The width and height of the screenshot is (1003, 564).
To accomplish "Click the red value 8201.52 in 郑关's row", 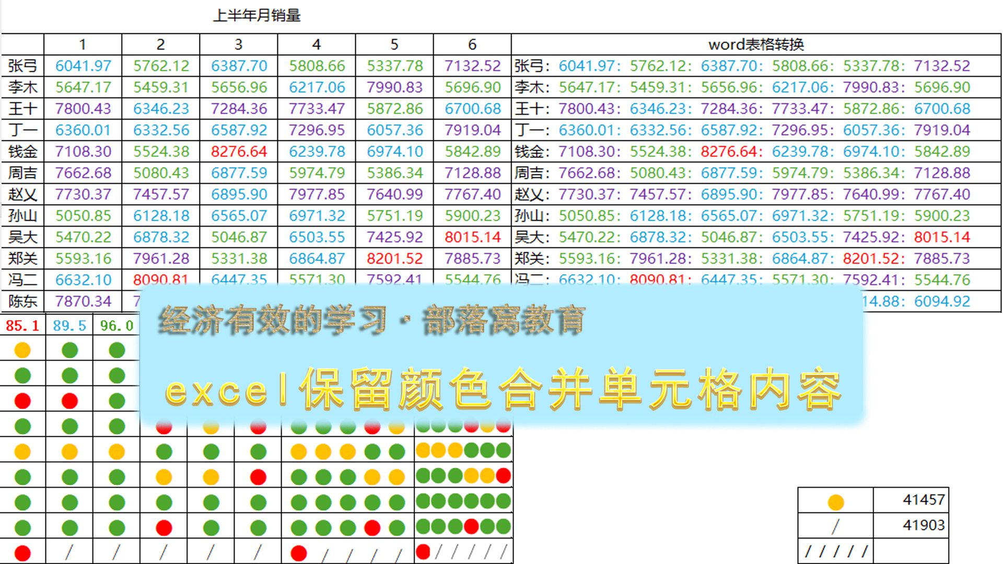I will coord(394,258).
